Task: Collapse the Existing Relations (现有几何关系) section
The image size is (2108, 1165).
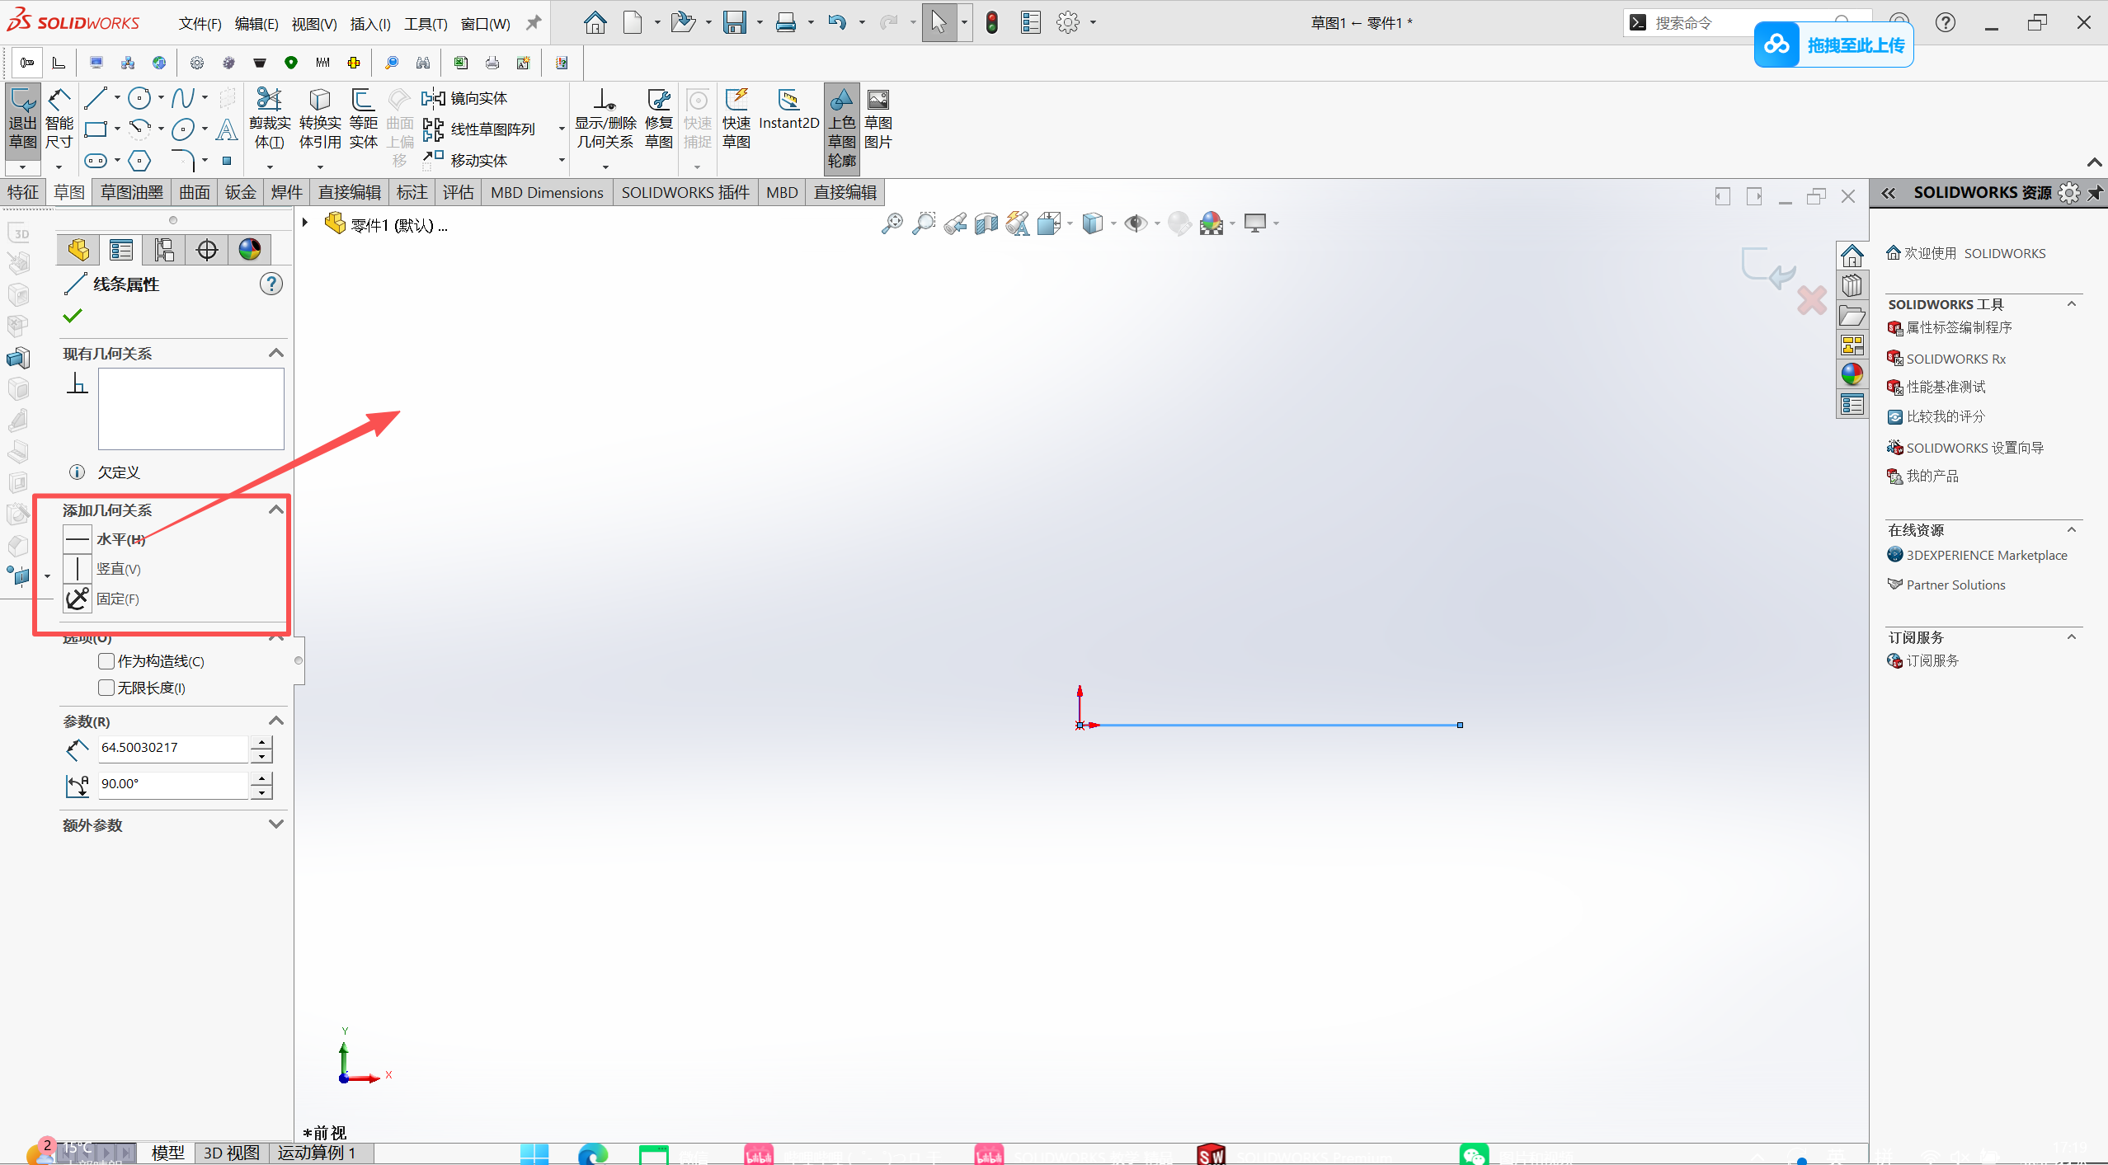Action: (276, 353)
